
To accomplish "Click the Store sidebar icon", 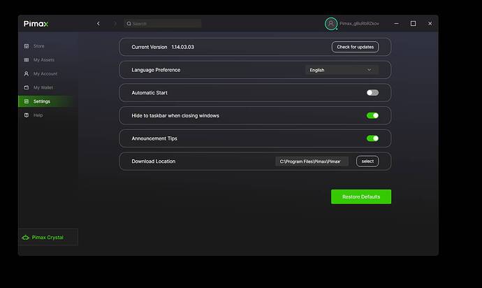I will click(27, 46).
